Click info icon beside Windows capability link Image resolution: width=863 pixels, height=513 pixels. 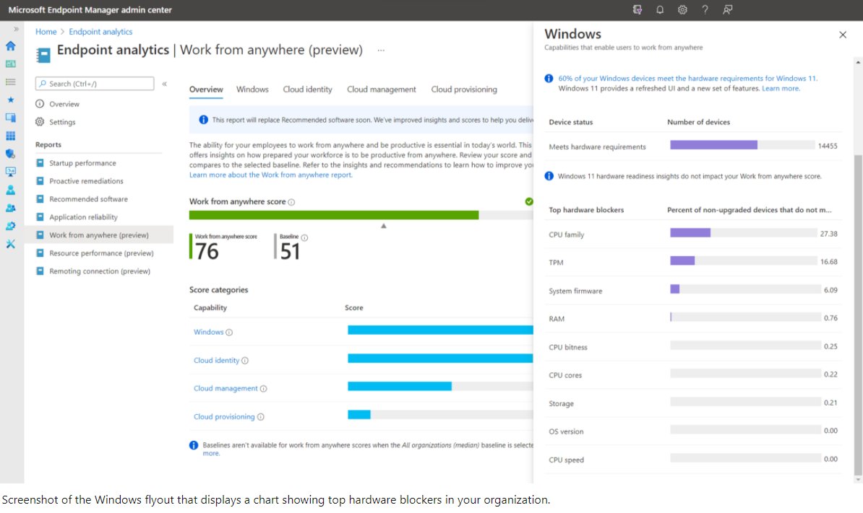coord(229,333)
